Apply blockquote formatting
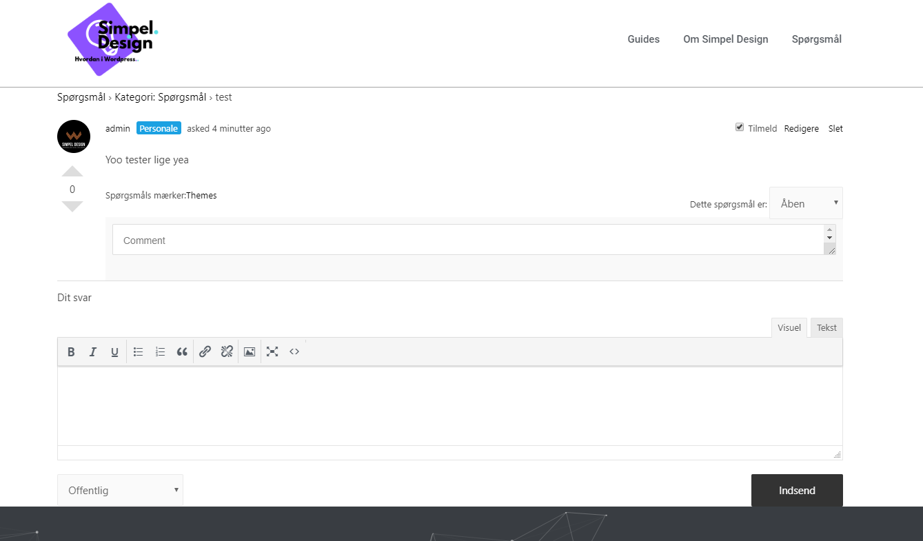 pos(182,351)
